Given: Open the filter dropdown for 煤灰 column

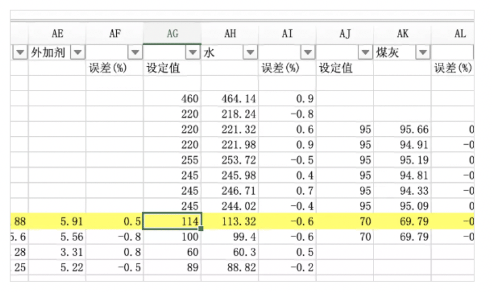Looking at the screenshot, I should (x=422, y=53).
